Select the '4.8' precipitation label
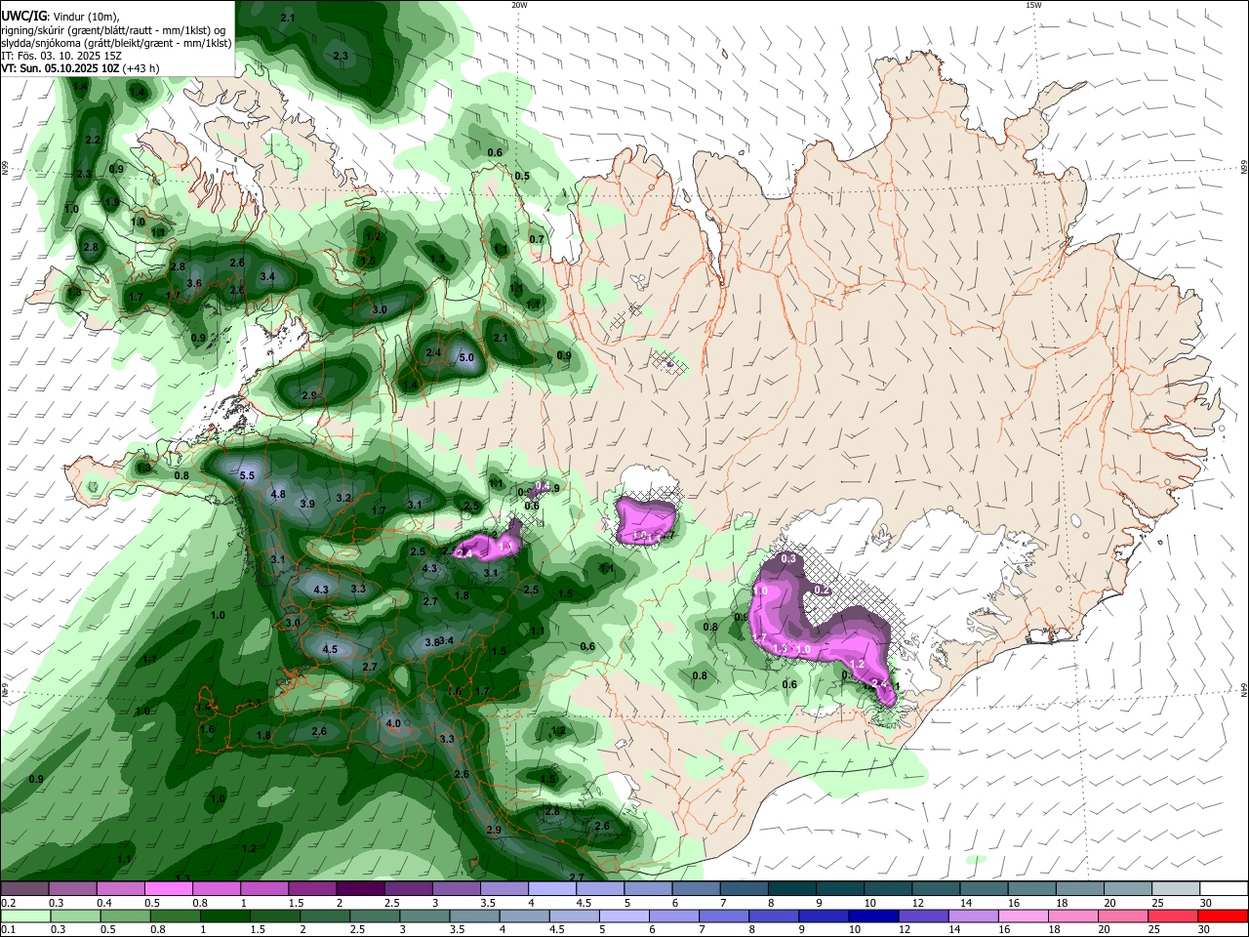Viewport: 1249px width, 937px height. click(x=278, y=494)
